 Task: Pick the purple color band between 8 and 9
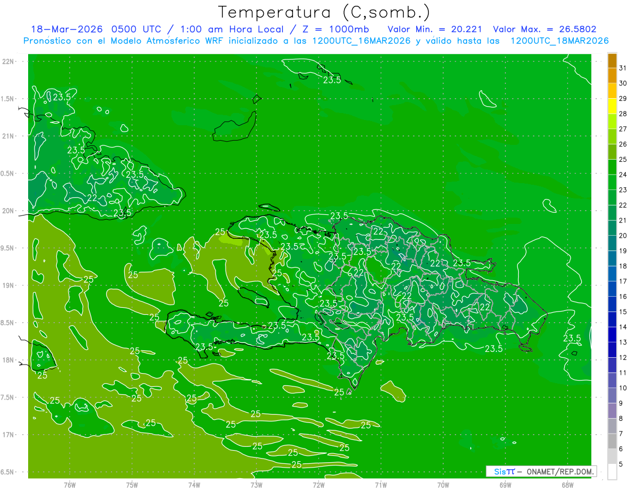click(613, 411)
